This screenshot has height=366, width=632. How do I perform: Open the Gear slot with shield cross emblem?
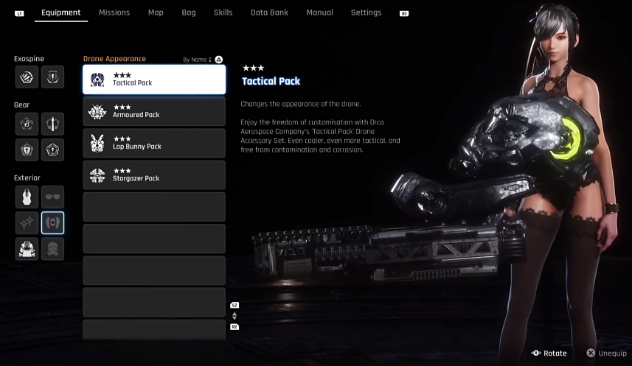click(x=27, y=149)
